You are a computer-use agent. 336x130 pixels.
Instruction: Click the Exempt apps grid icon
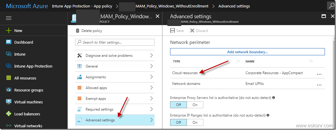pos(79,99)
